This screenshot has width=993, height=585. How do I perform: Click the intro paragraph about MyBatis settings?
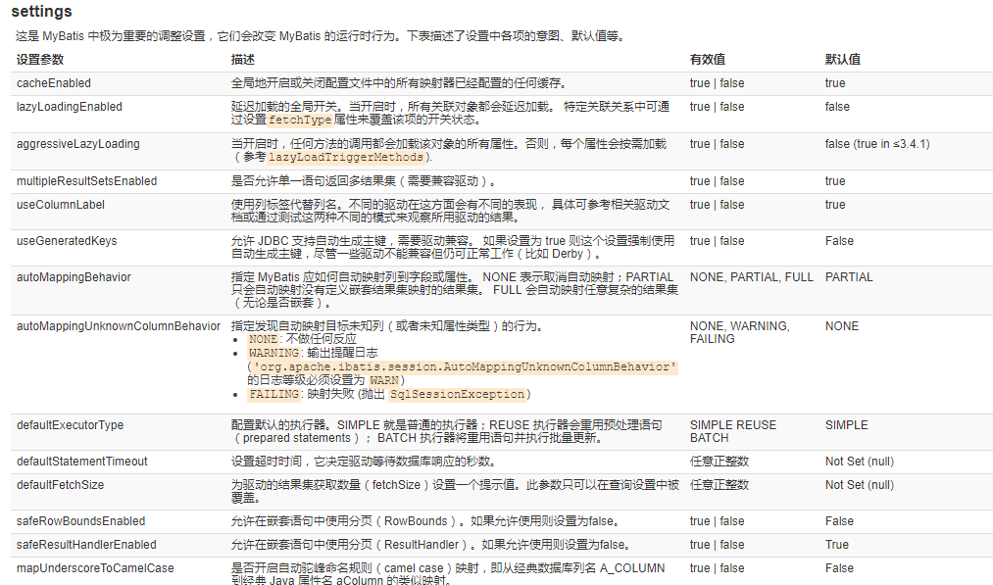pyautogui.click(x=322, y=36)
